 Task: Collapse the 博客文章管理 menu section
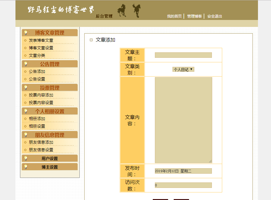click(50, 33)
